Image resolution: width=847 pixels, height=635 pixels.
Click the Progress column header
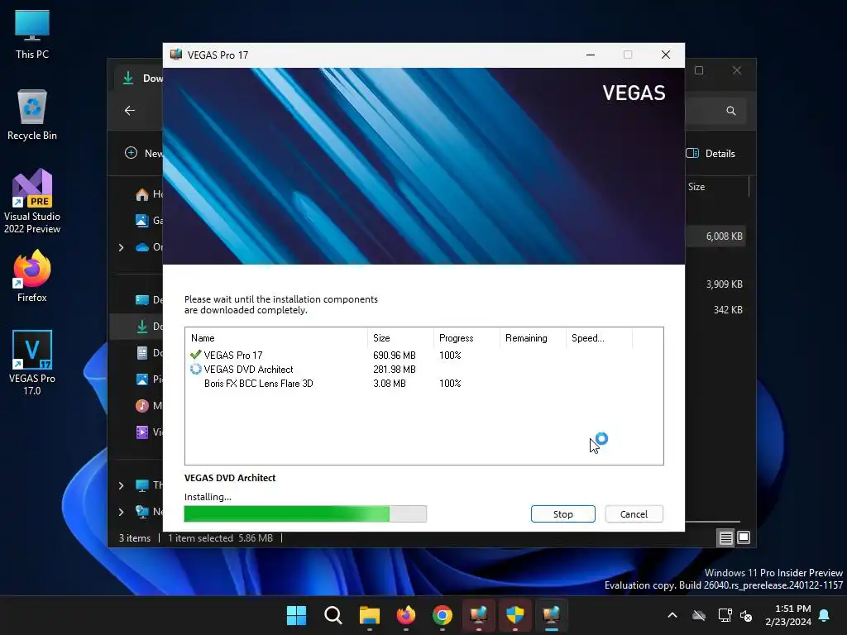(467, 338)
